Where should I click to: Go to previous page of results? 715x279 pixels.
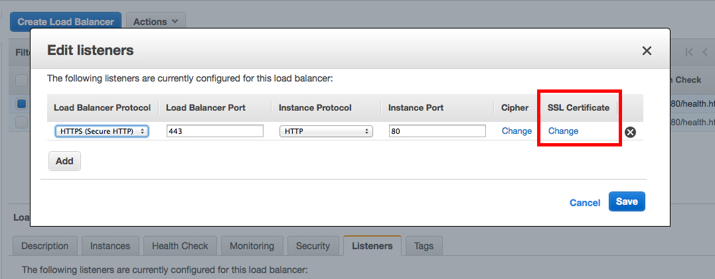point(706,52)
